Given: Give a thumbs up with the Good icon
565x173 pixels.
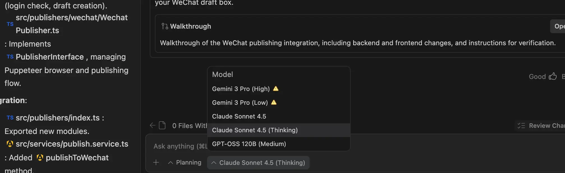Looking at the screenshot, I should click(553, 76).
